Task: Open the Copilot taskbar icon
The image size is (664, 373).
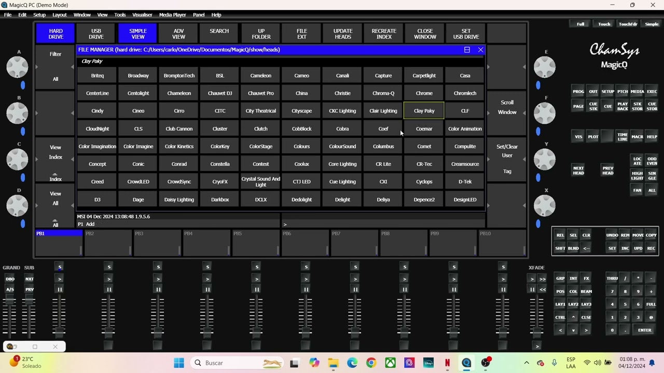Action: (x=314, y=363)
